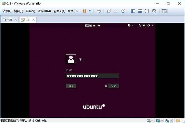
Task: Click the cjs user avatar
Action: click(x=71, y=59)
